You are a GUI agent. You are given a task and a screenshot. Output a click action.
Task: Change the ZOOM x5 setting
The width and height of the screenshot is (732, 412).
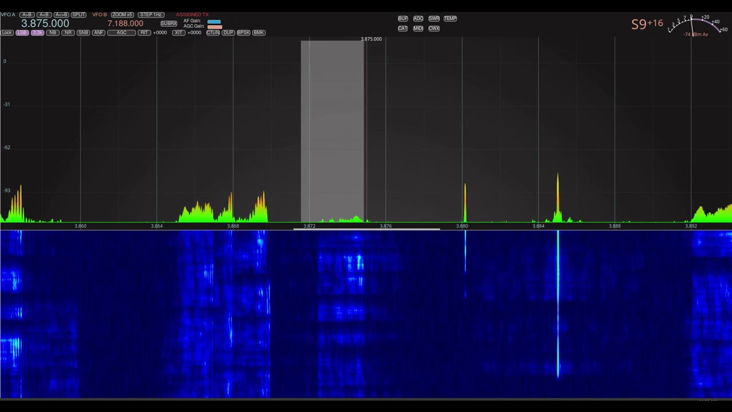[x=122, y=15]
